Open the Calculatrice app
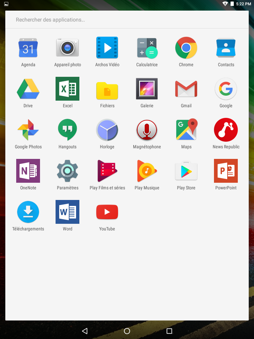Screen dimensions: 254x339 point(147,48)
